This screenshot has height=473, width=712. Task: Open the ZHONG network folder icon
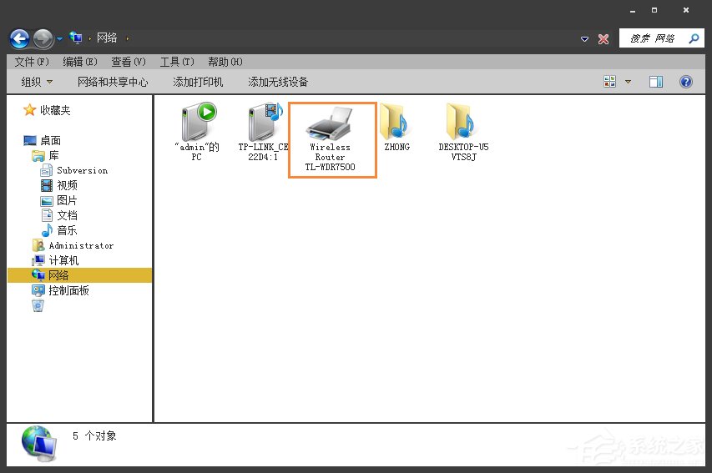coord(396,123)
